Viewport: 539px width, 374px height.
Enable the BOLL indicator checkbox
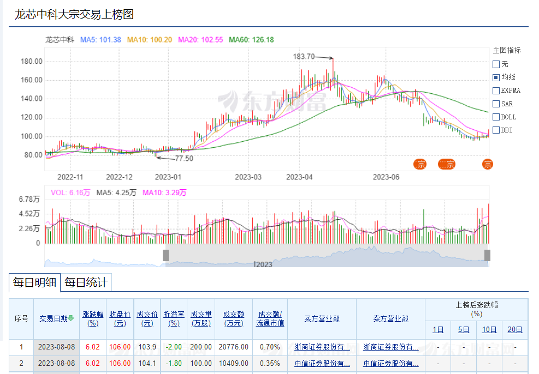[496, 117]
